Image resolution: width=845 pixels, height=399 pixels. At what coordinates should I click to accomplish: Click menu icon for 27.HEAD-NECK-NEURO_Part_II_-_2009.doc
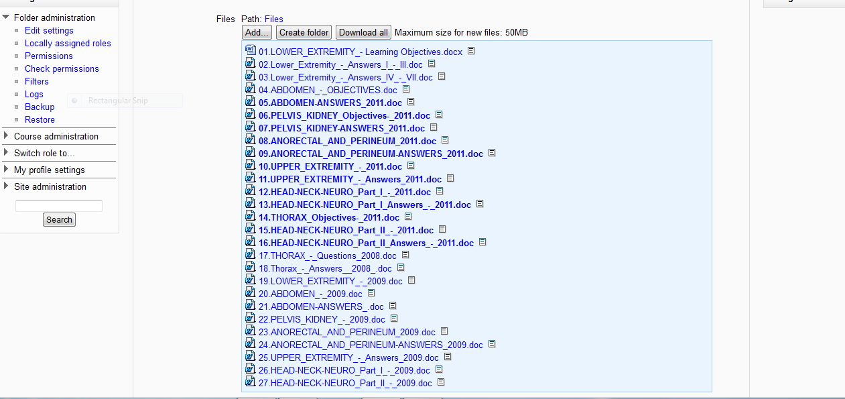(x=441, y=382)
